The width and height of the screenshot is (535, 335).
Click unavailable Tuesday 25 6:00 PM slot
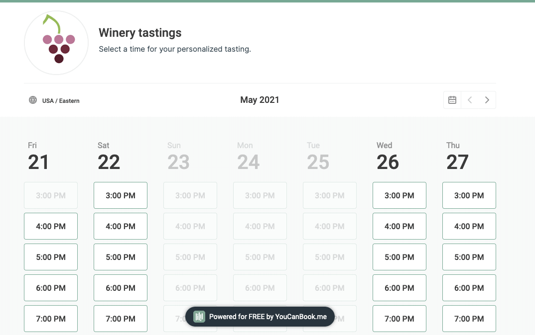pyautogui.click(x=330, y=288)
